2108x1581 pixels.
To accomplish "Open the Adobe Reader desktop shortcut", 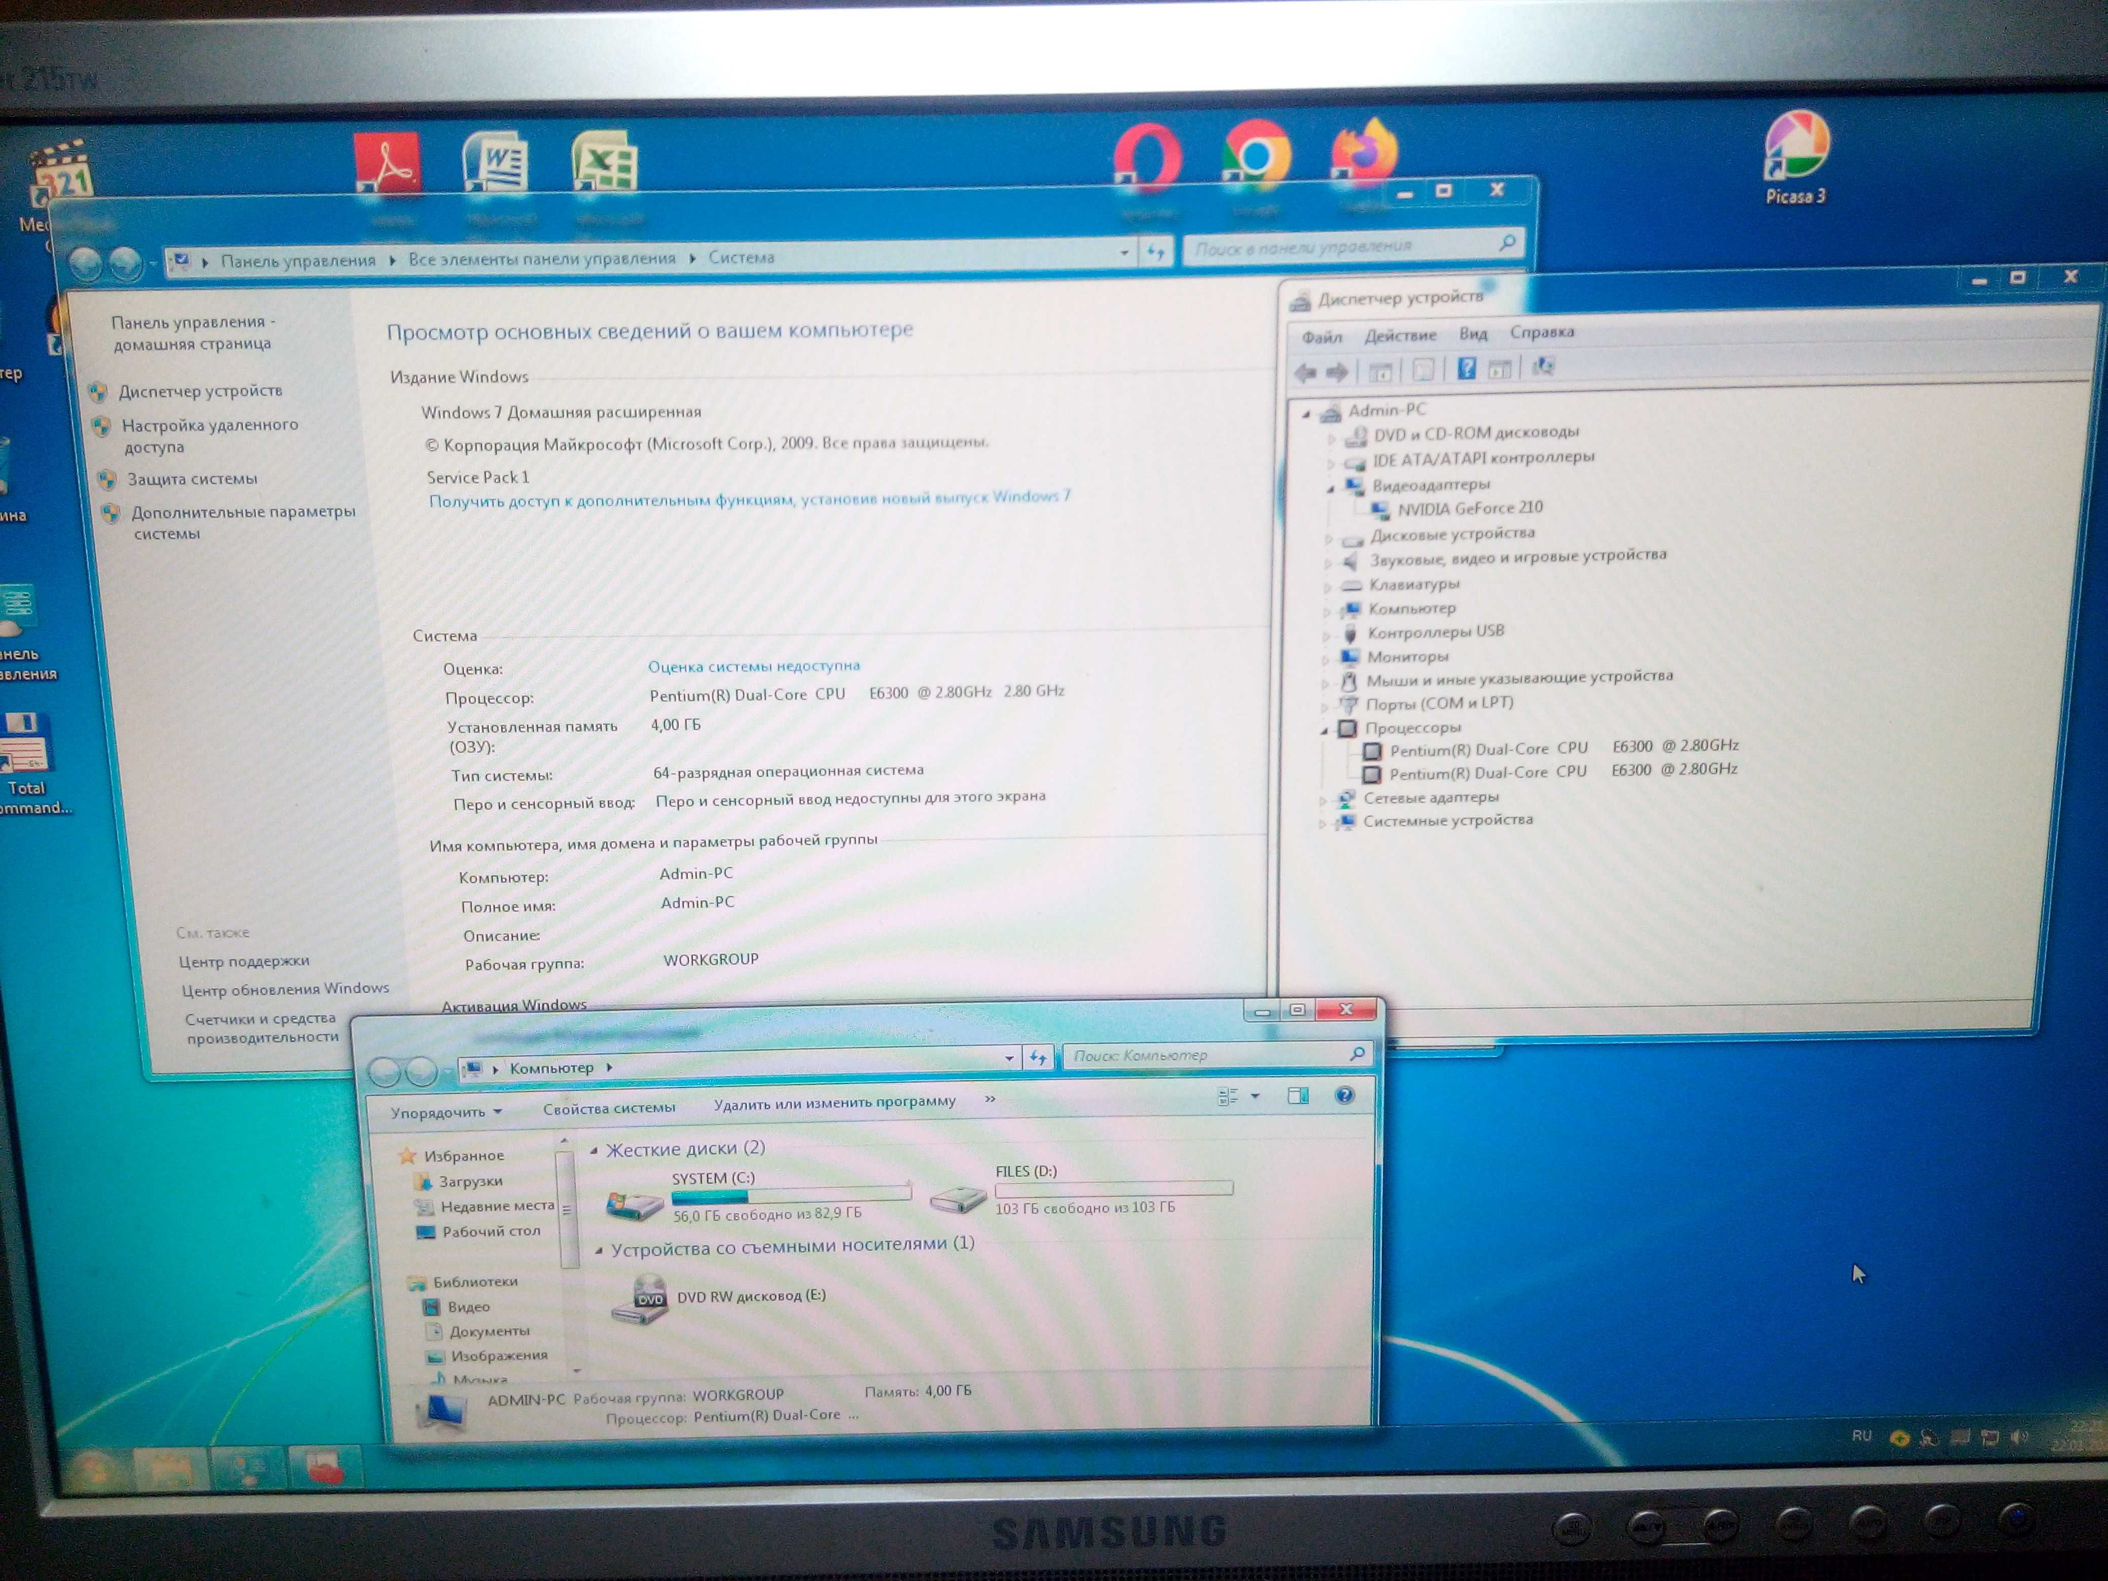I will [x=388, y=163].
